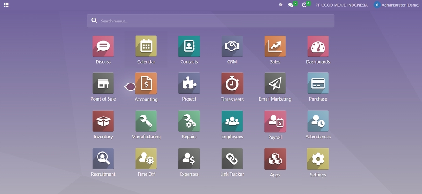Open the Timesheets stopwatch app
Screen dimensions: 422x194
(x=232, y=83)
